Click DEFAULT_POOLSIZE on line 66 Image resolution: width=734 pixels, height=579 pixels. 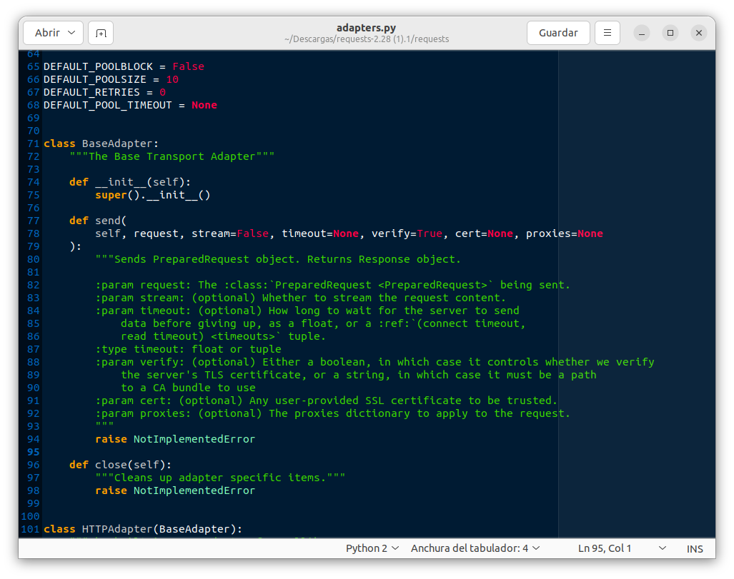(x=94, y=79)
